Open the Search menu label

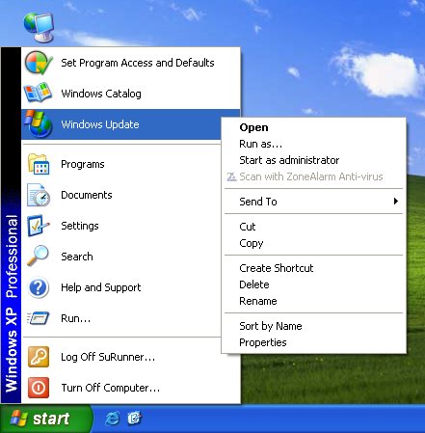click(x=77, y=257)
